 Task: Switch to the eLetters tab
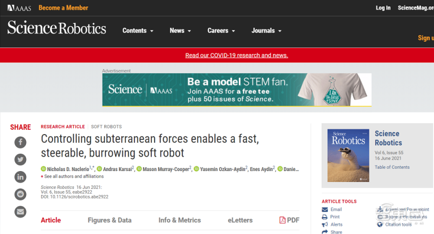(240, 220)
